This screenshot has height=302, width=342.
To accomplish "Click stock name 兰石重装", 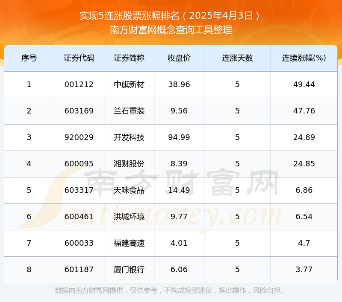I will coord(129,111).
